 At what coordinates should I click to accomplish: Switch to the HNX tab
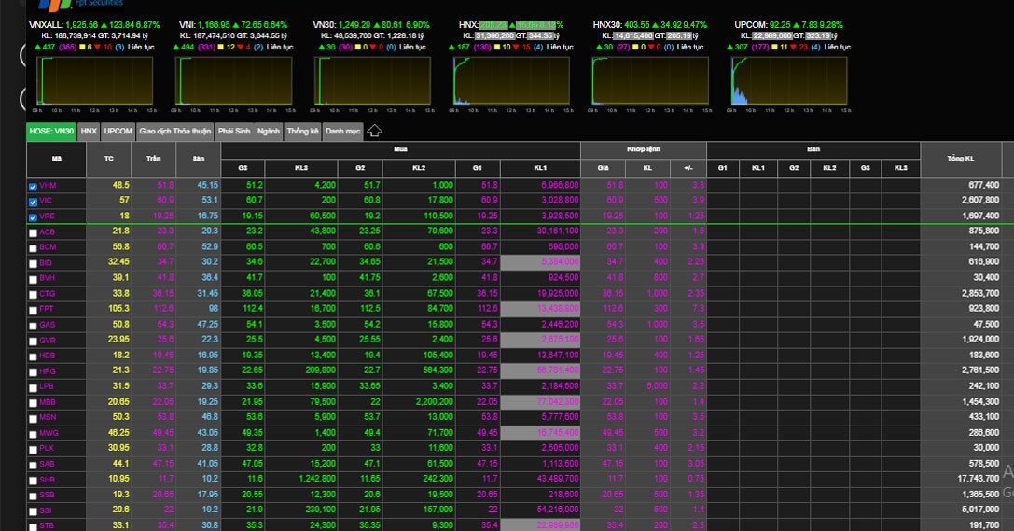coord(89,132)
